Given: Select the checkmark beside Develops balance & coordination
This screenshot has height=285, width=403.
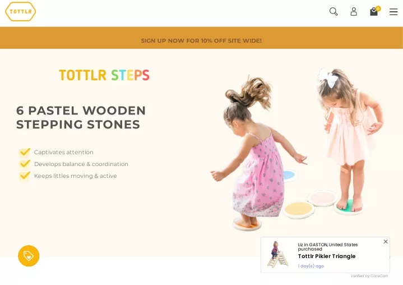Looking at the screenshot, I should pos(25,164).
